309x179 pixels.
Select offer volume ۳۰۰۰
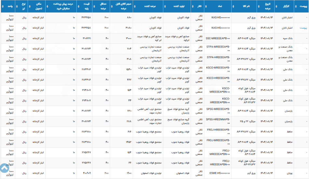pos(128,38)
